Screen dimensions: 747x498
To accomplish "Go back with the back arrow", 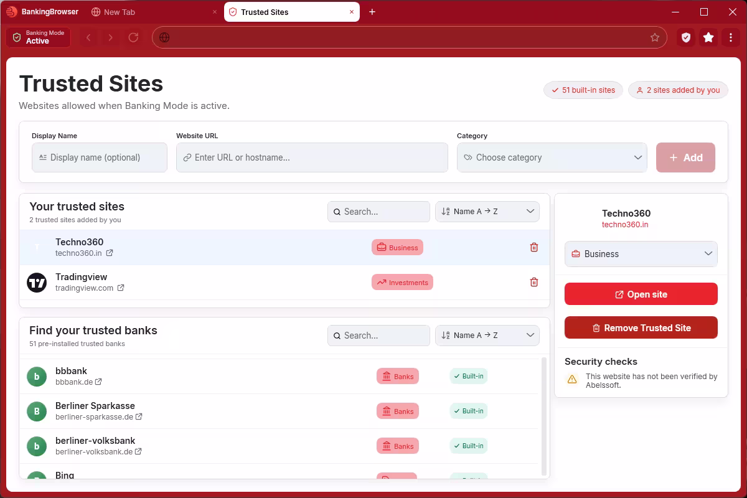I will pyautogui.click(x=88, y=37).
